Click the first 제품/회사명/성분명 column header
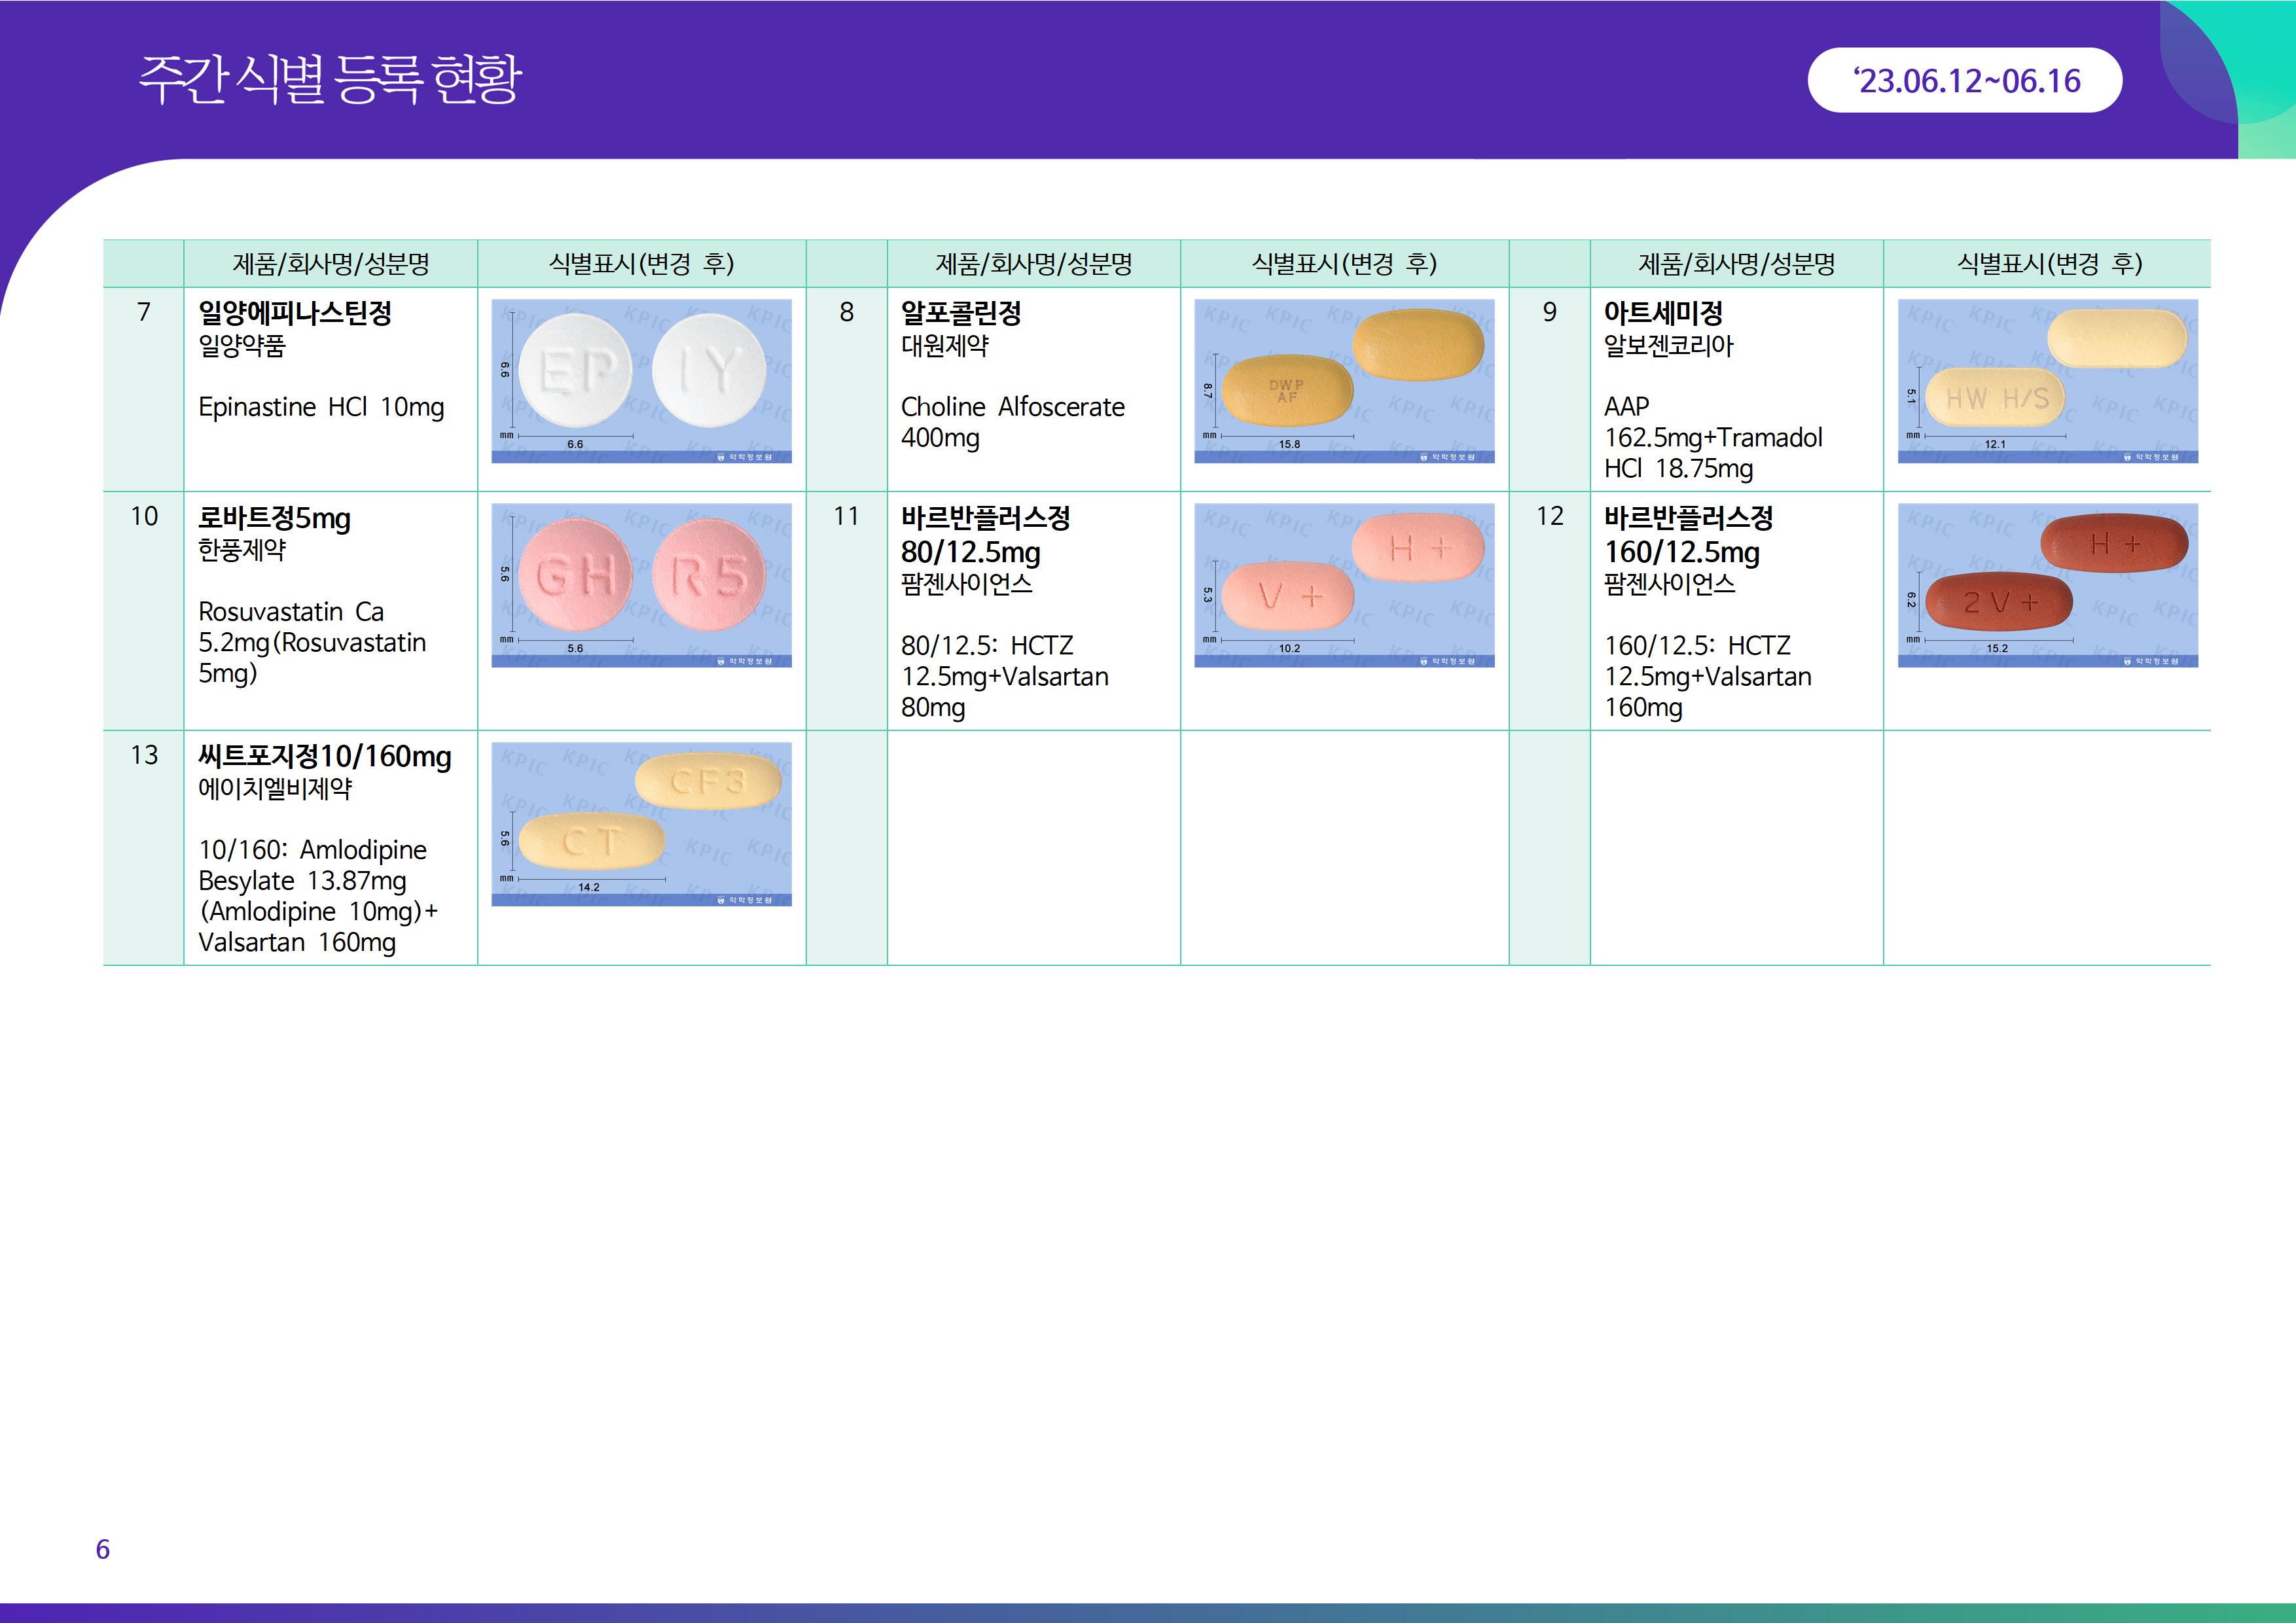Image resolution: width=2296 pixels, height=1623 pixels. tap(330, 264)
